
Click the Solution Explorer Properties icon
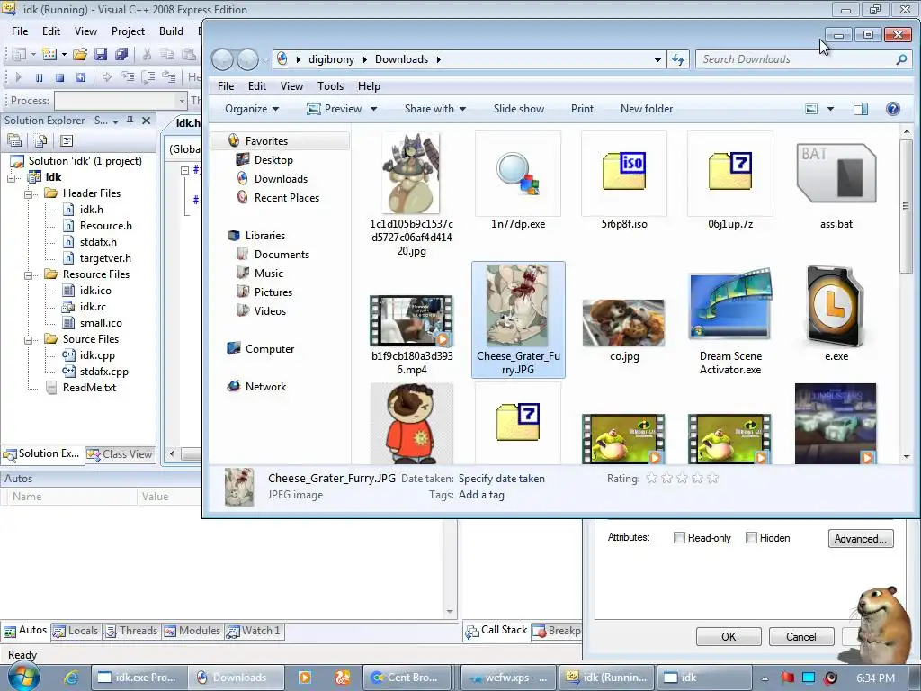click(14, 141)
